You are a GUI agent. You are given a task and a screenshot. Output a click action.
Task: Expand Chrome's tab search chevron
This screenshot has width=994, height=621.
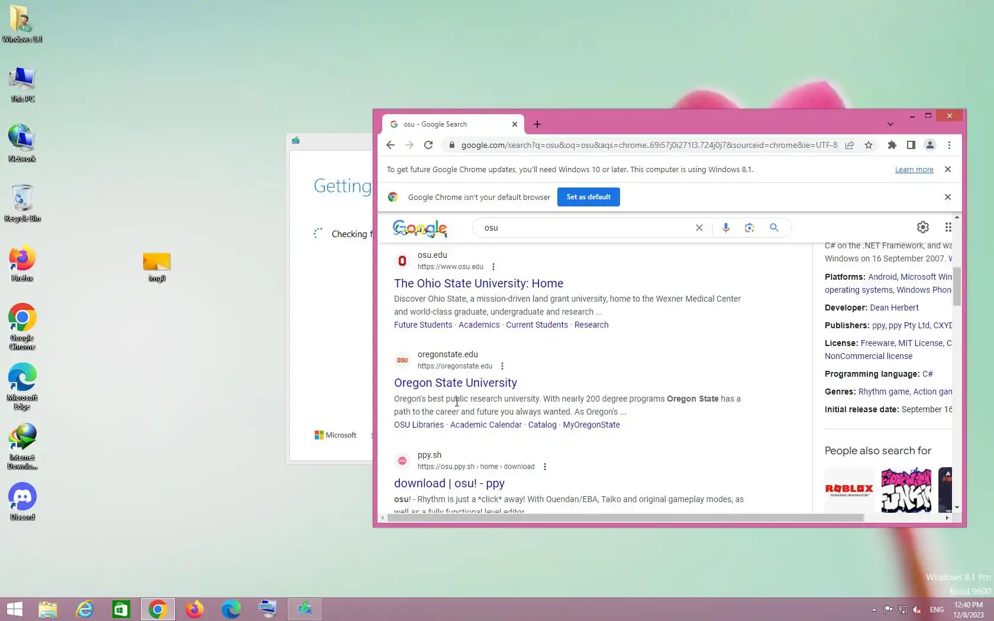890,124
